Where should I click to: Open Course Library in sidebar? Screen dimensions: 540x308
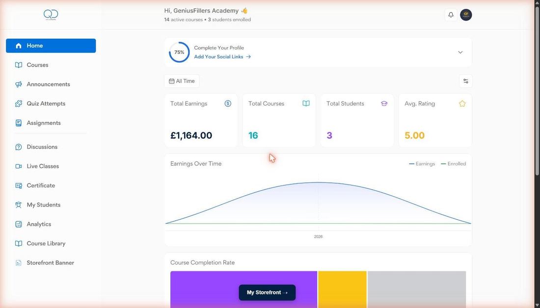pos(51,243)
